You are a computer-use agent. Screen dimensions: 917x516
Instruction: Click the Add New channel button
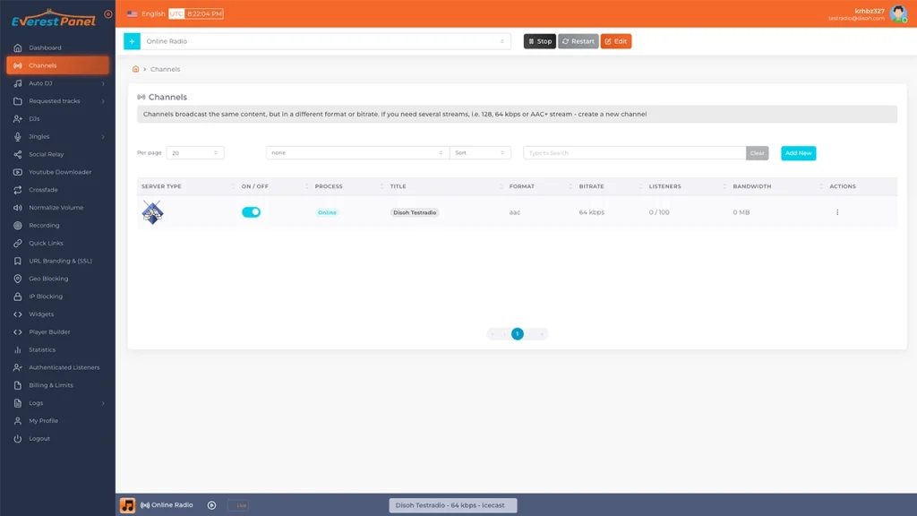[798, 153]
